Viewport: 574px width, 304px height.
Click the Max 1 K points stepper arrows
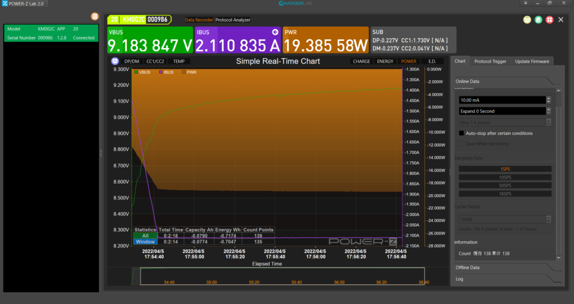pos(548,123)
